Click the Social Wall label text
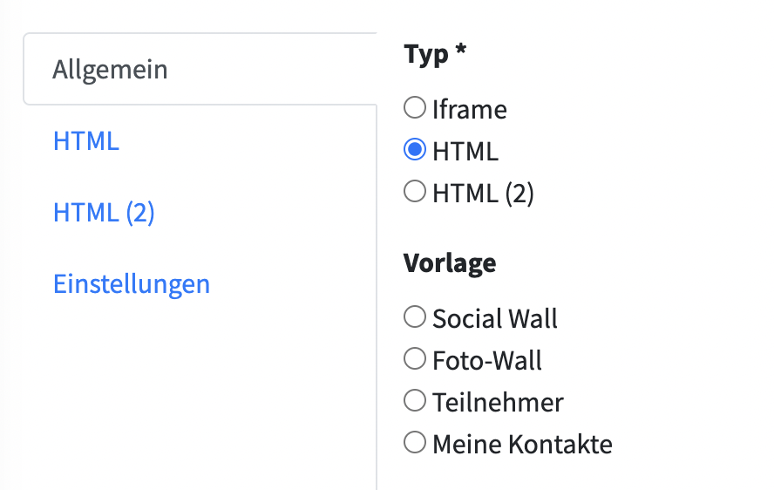Screen dimensions: 774x490 tap(495, 319)
